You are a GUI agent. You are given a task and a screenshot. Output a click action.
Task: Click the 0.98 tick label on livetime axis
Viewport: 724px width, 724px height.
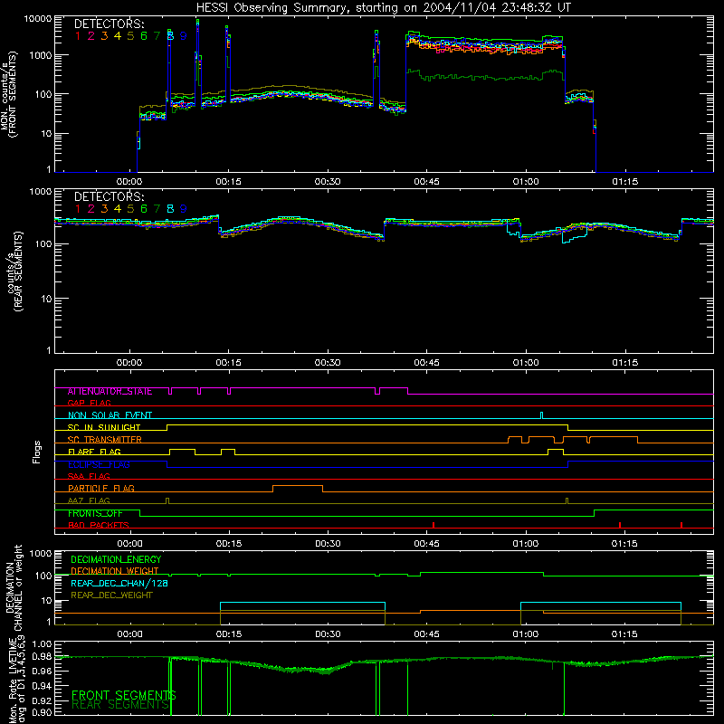click(x=42, y=657)
